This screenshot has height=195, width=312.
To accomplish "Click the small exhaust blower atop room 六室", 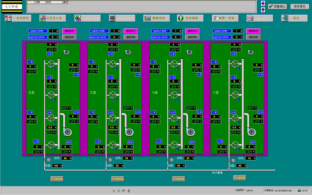I will (x=128, y=52).
